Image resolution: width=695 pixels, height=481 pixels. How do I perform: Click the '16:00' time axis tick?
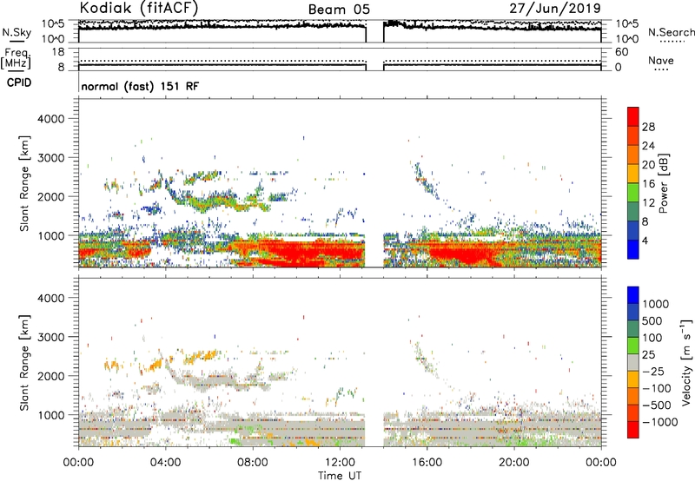pyautogui.click(x=427, y=463)
